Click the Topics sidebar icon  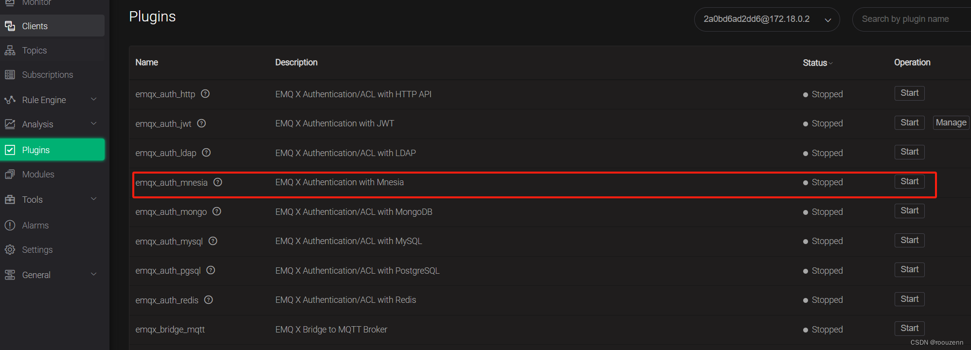[10, 50]
